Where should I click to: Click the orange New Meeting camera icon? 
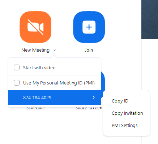[x=35, y=27]
